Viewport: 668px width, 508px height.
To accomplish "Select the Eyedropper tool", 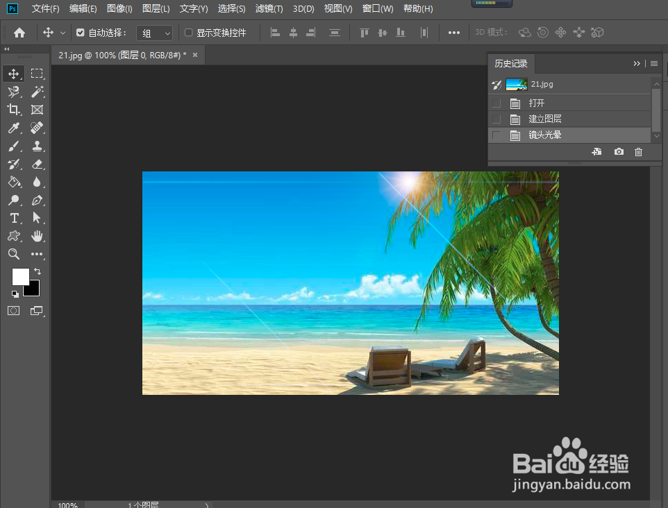I will (x=13, y=128).
